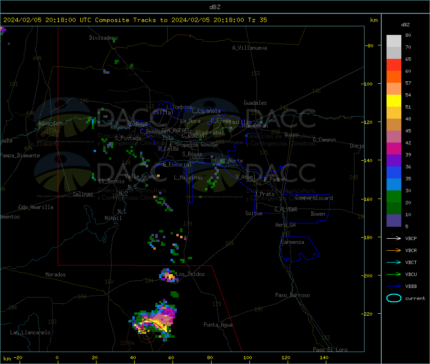Click the 'Paso_El_Loro' map label
Viewport: 430px width, 364px height.
click(331, 350)
